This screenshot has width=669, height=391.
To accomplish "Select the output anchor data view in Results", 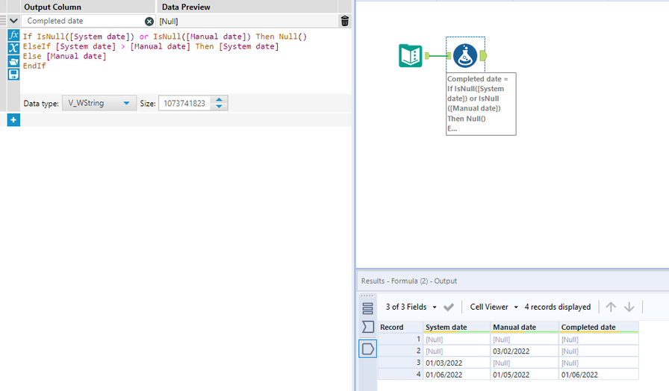I will [x=367, y=348].
